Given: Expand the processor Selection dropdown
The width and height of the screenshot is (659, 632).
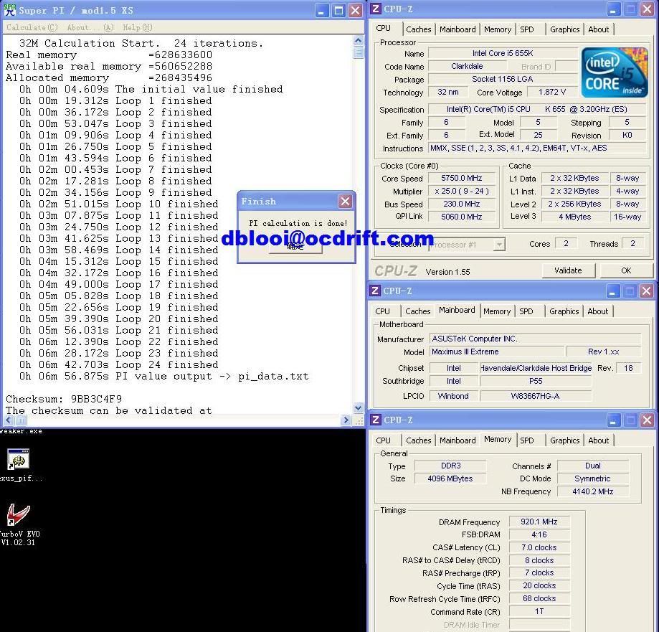Looking at the screenshot, I should [x=499, y=245].
